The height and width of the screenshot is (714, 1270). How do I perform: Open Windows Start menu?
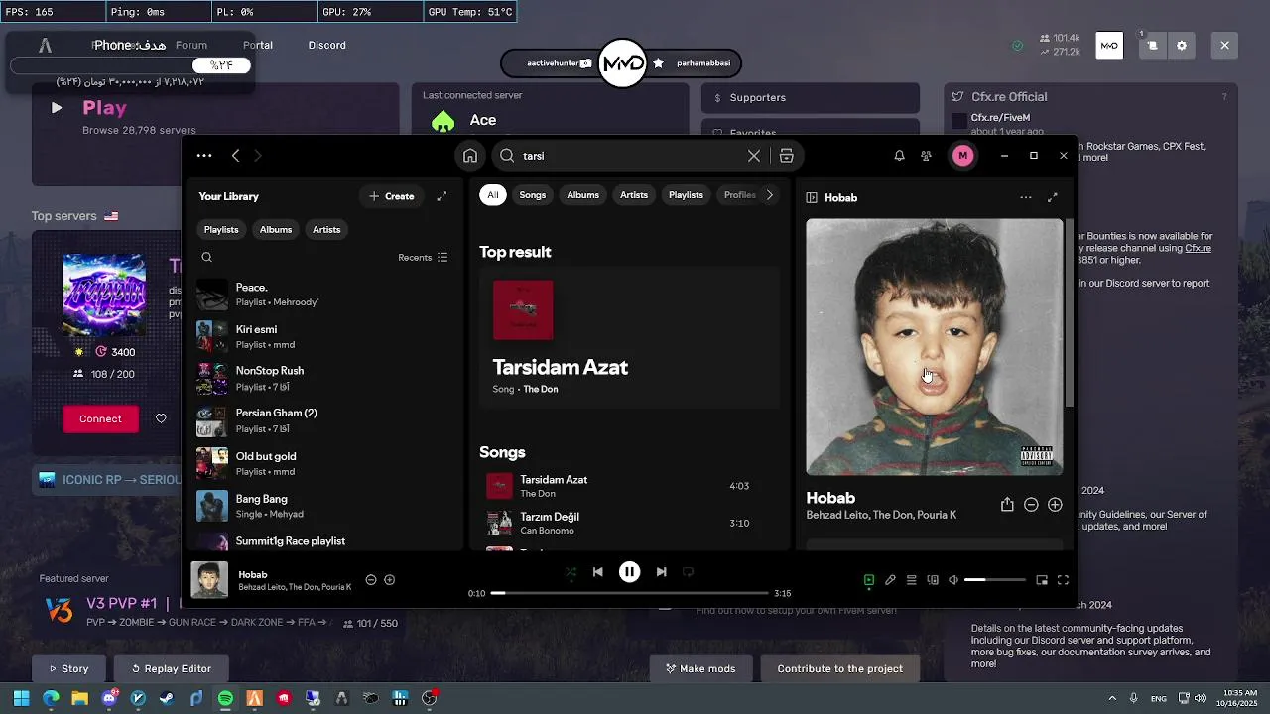point(21,698)
